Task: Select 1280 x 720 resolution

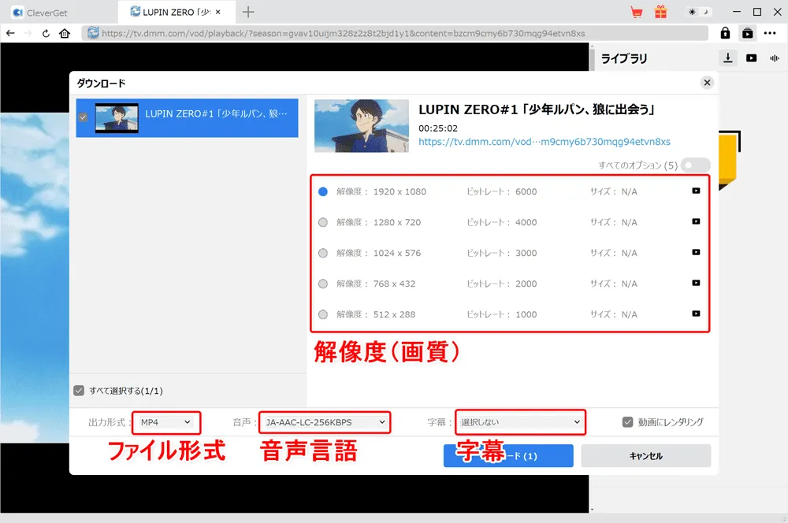Action: (323, 222)
